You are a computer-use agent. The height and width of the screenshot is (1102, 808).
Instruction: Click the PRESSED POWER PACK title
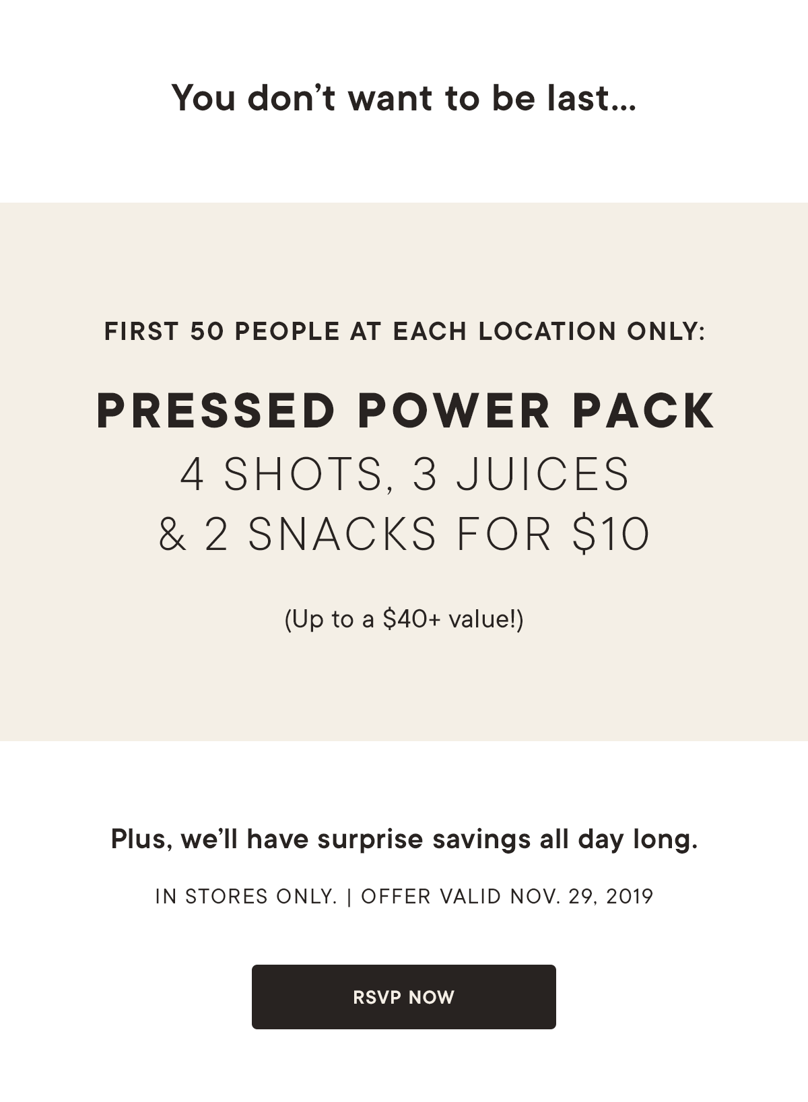point(405,410)
